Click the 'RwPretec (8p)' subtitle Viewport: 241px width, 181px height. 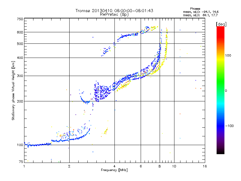[x=114, y=14]
